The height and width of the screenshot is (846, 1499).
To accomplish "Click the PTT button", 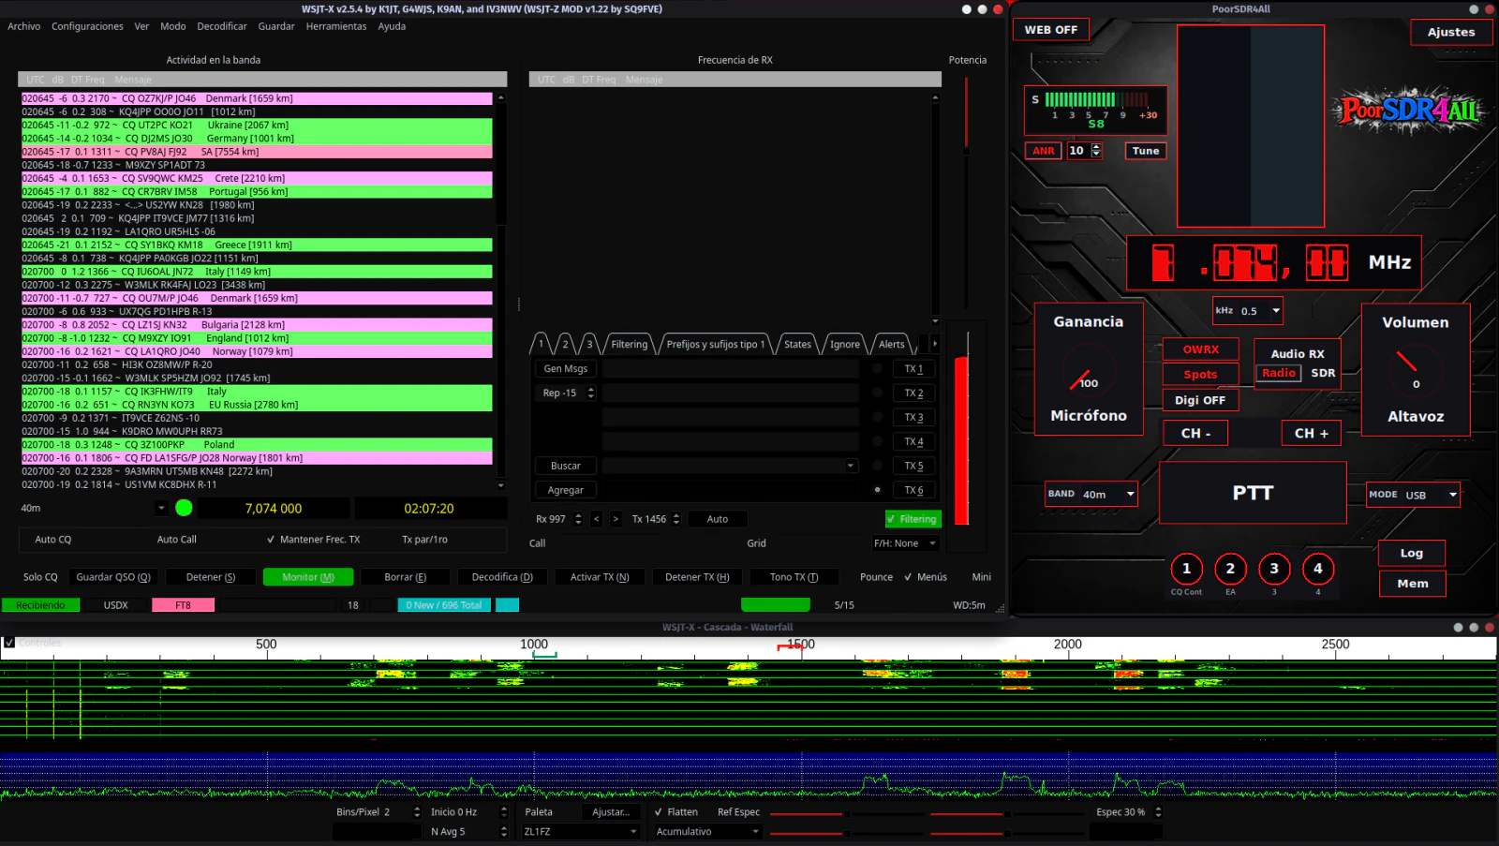I will 1253,493.
